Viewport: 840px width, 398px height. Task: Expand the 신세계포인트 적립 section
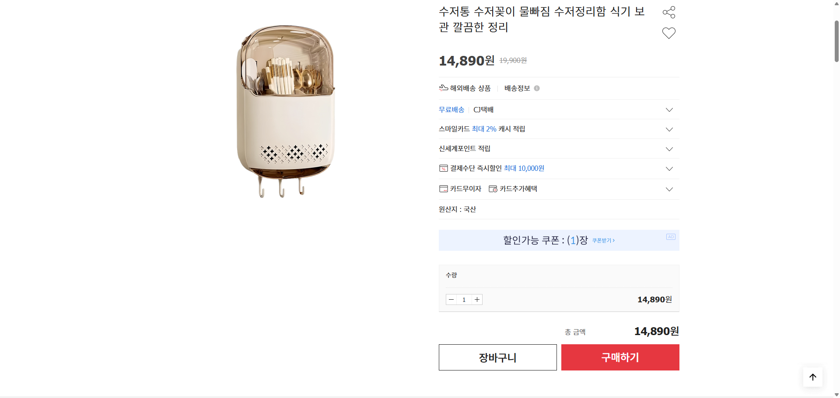point(669,149)
